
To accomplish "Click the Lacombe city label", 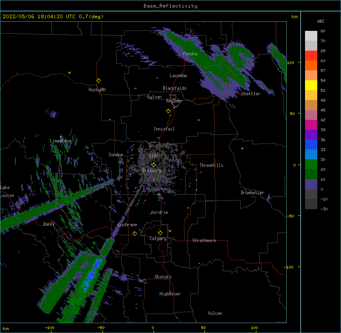I will pyautogui.click(x=178, y=76).
